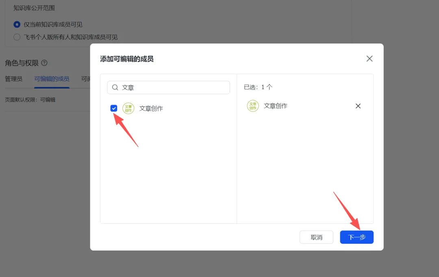Click the 文章创作 avatar in the selected panel

[253, 106]
